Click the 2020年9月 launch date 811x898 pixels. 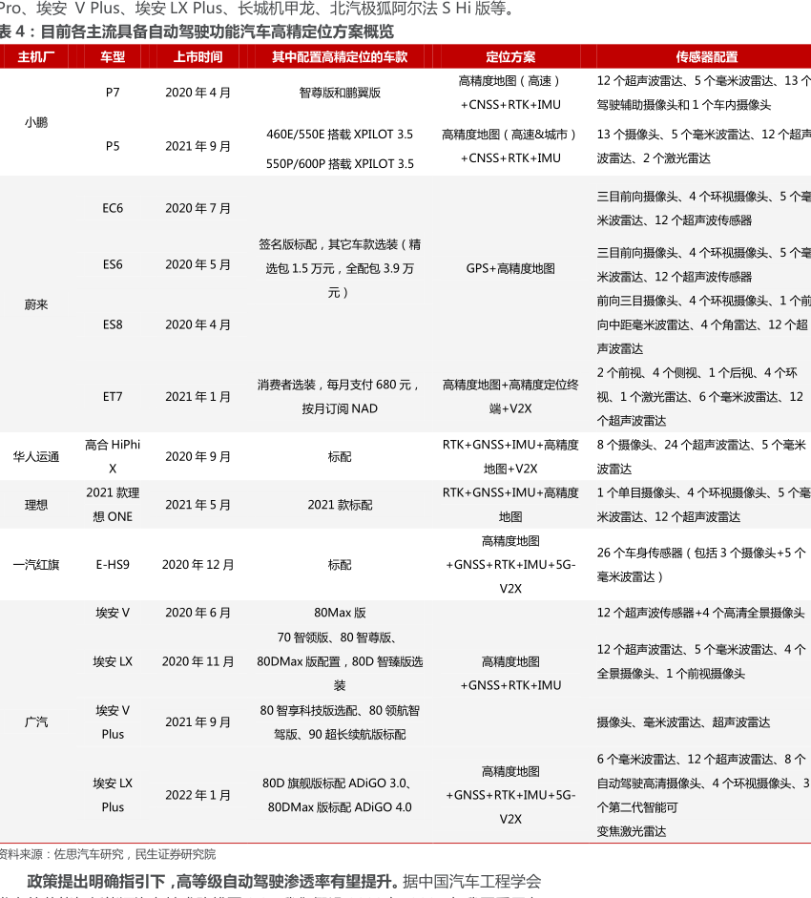(x=198, y=456)
